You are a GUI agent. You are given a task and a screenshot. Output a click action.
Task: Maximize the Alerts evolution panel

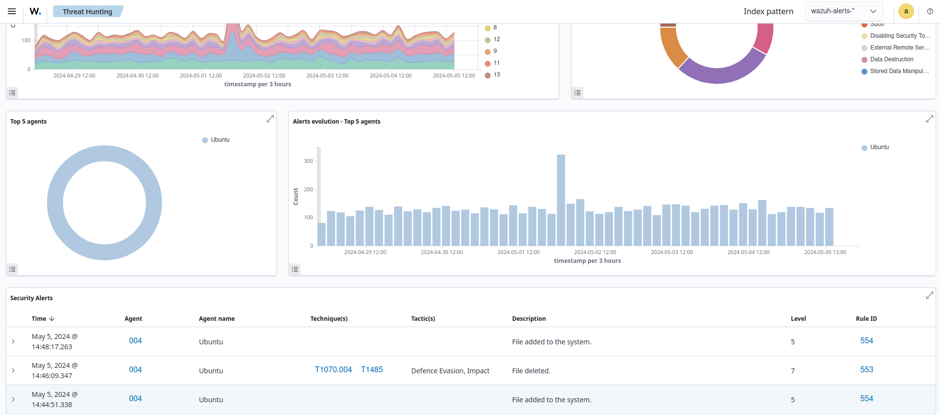coord(929,119)
